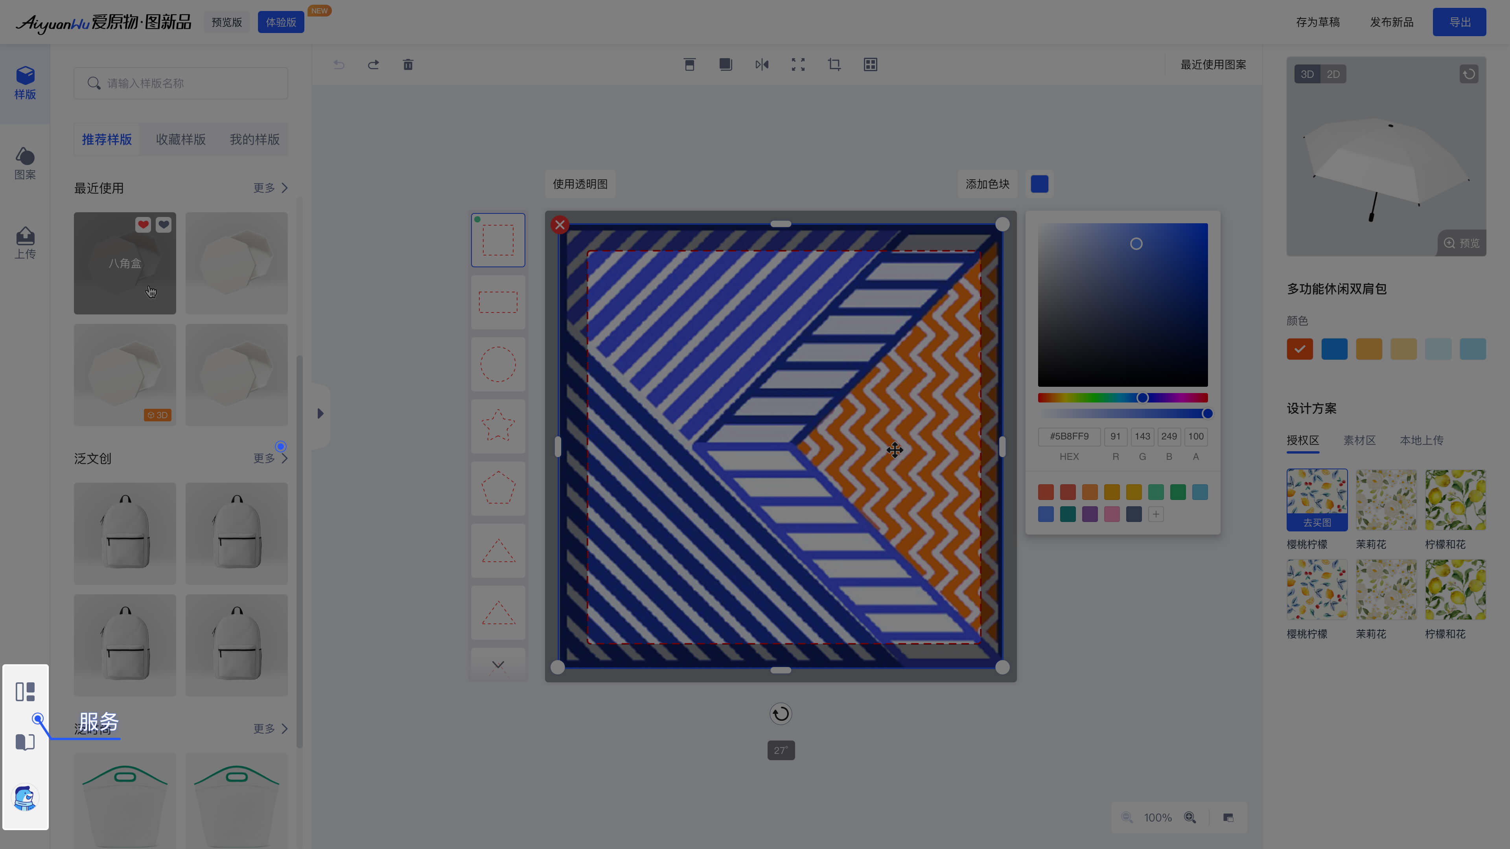The height and width of the screenshot is (849, 1510).
Task: Click the grid tile layout icon
Action: (871, 64)
